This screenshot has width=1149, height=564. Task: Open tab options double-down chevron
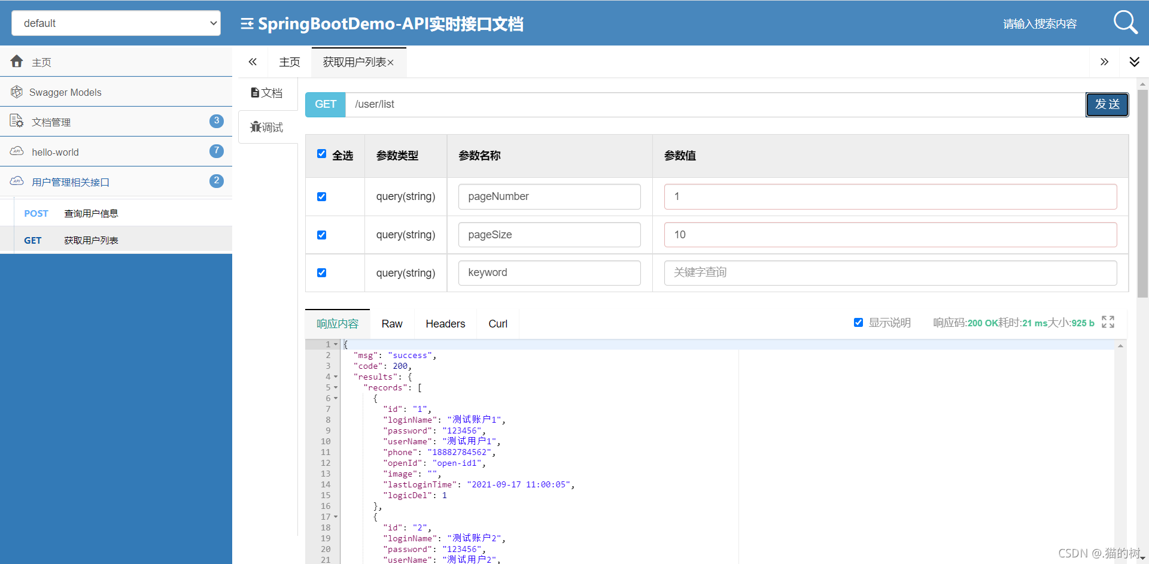point(1134,62)
